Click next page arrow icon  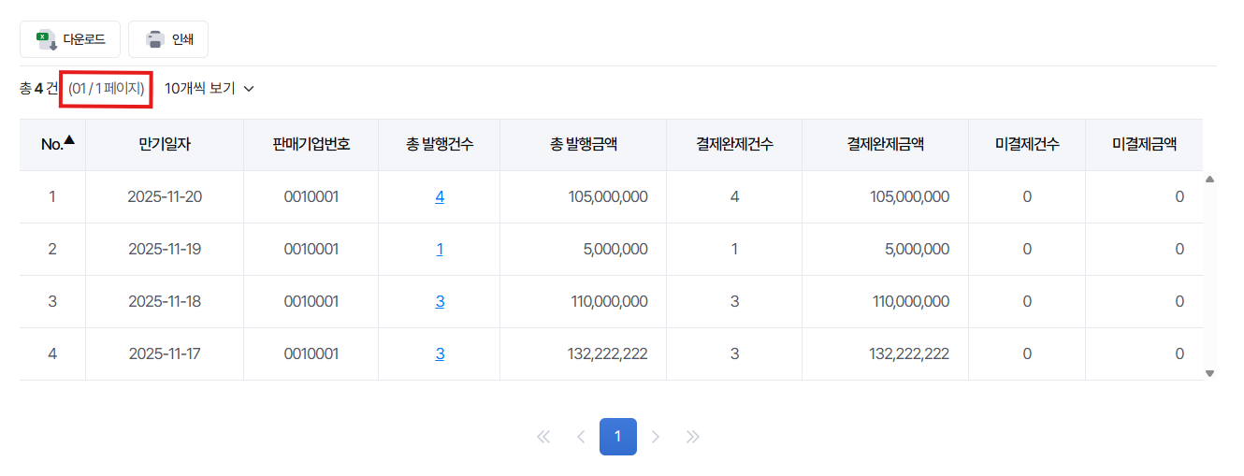coord(656,437)
